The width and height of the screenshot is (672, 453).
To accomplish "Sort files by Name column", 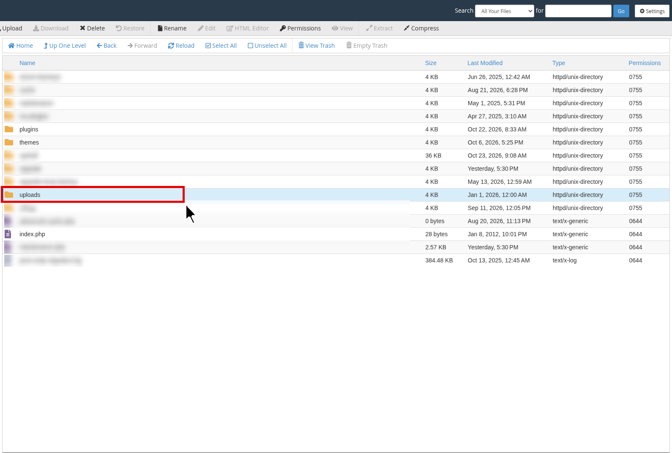I will click(27, 63).
